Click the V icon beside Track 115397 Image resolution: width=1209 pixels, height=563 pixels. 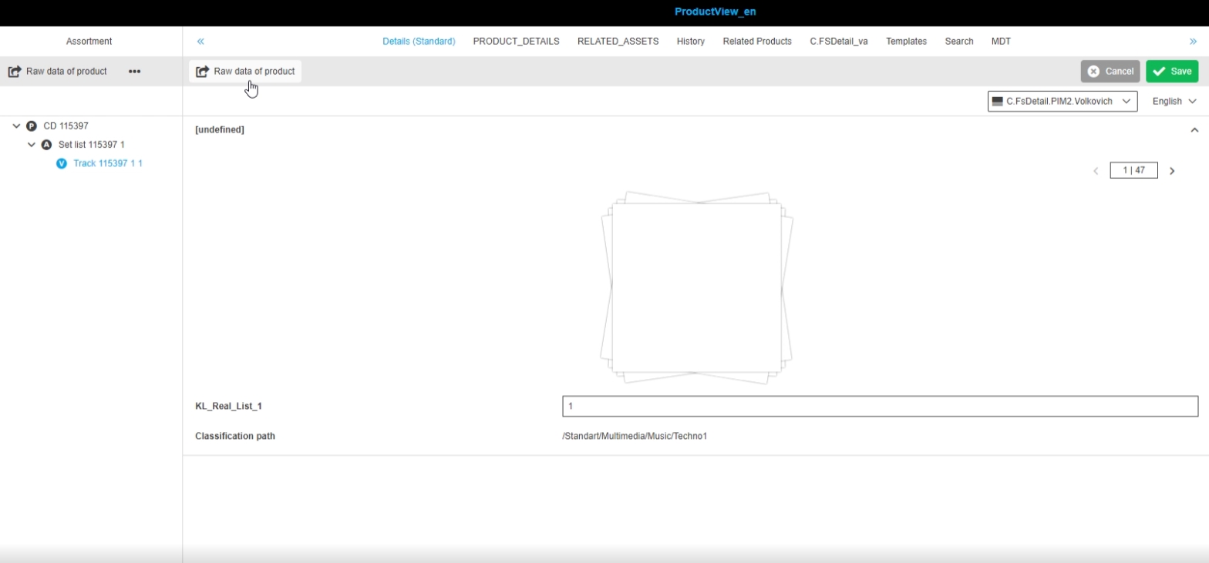pyautogui.click(x=62, y=163)
